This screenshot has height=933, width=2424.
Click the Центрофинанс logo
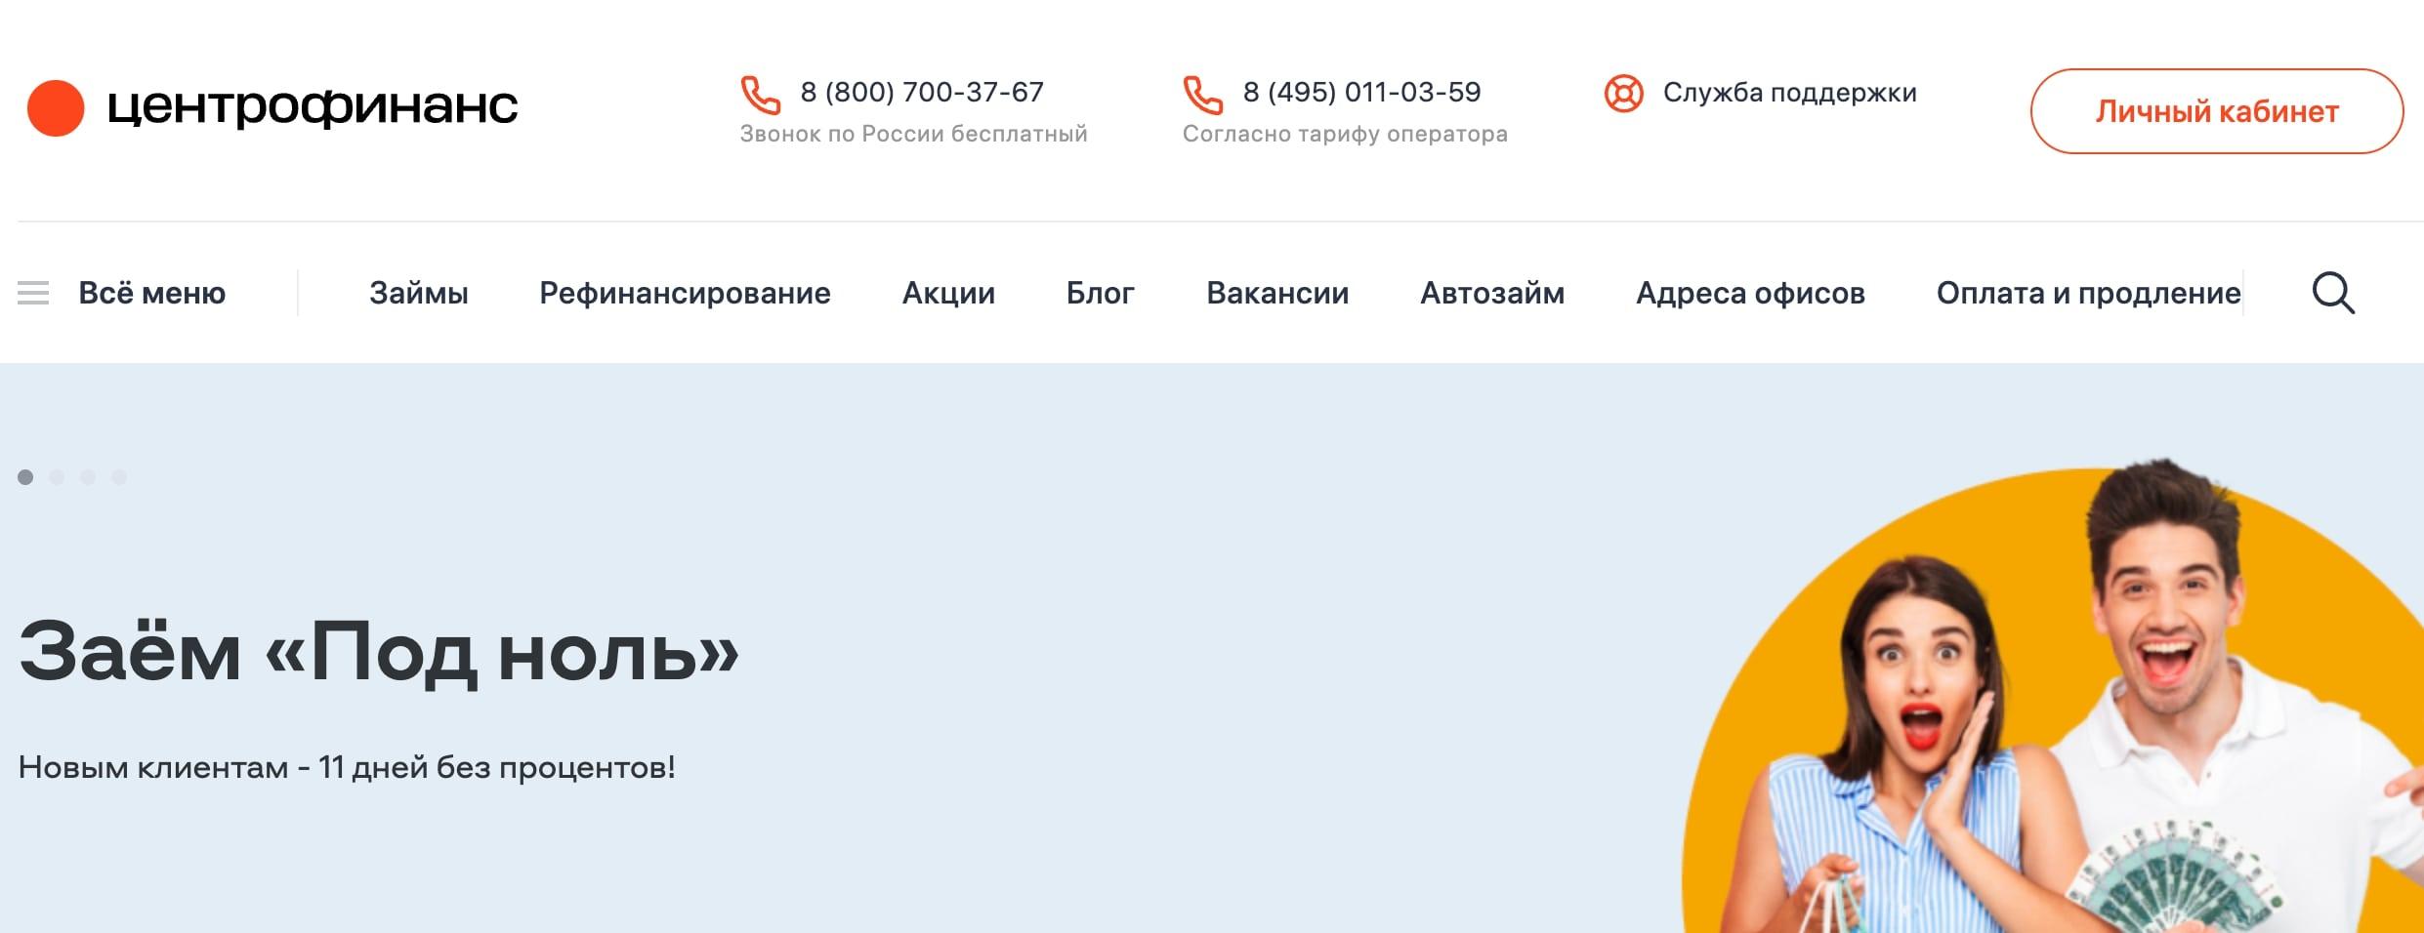272,107
